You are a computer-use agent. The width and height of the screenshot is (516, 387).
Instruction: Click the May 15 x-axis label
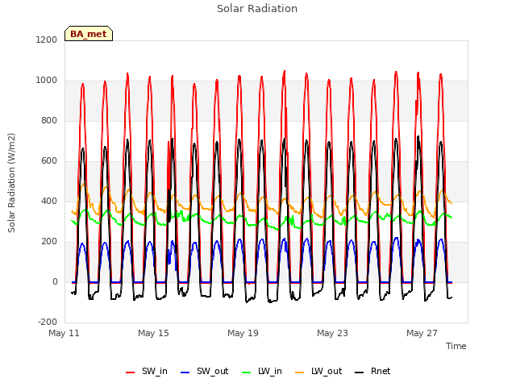click(153, 333)
